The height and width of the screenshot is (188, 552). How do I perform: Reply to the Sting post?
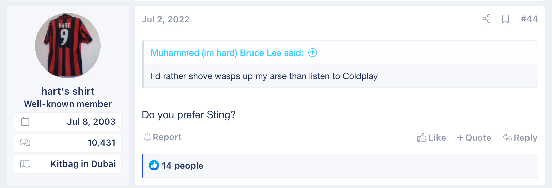click(520, 138)
